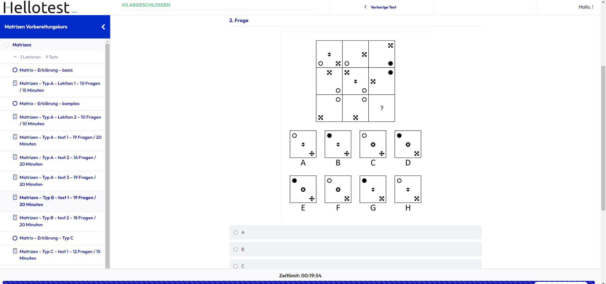Click circle icon beside Matrix Erklärung basis

pos(15,70)
